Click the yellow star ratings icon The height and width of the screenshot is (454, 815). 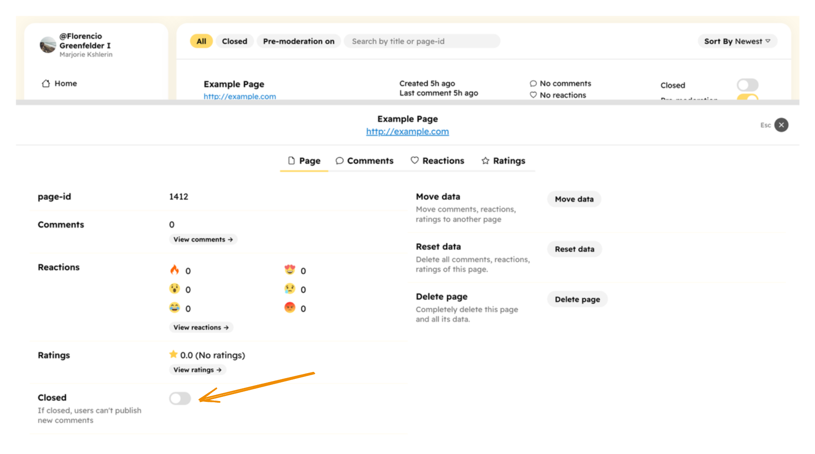point(173,354)
